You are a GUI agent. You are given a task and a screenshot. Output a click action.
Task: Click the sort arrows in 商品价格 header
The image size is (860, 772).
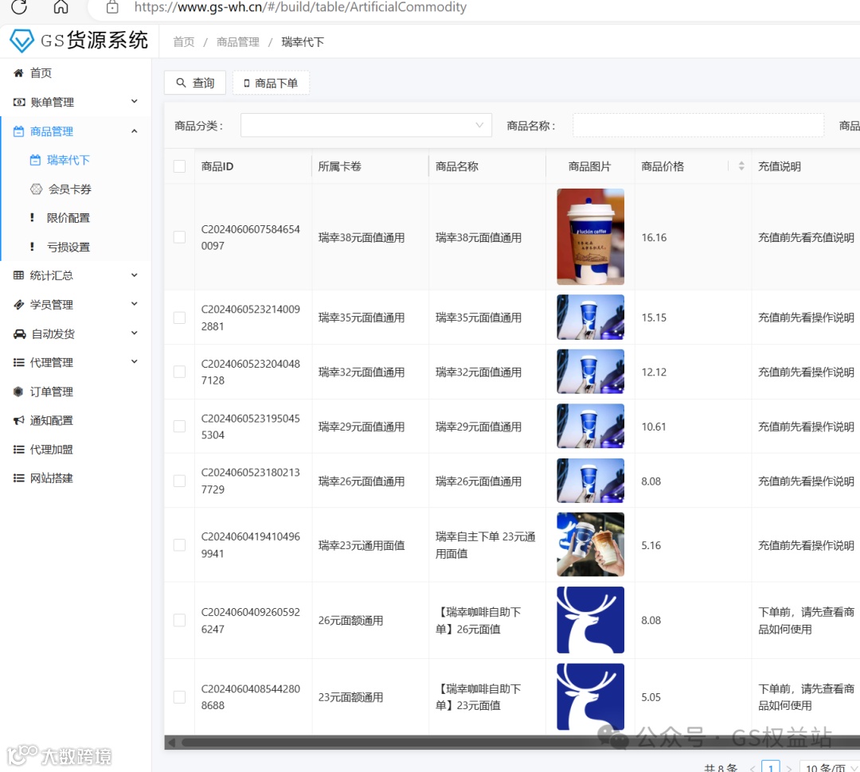click(741, 166)
